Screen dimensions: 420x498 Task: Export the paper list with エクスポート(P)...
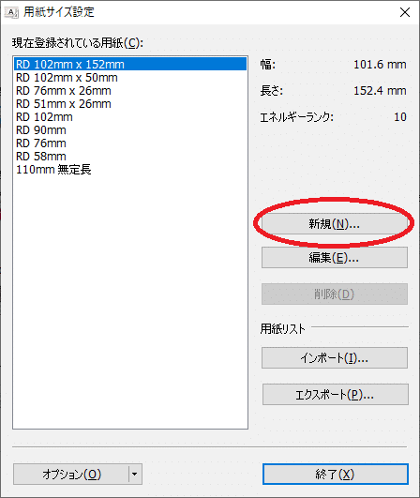(336, 395)
